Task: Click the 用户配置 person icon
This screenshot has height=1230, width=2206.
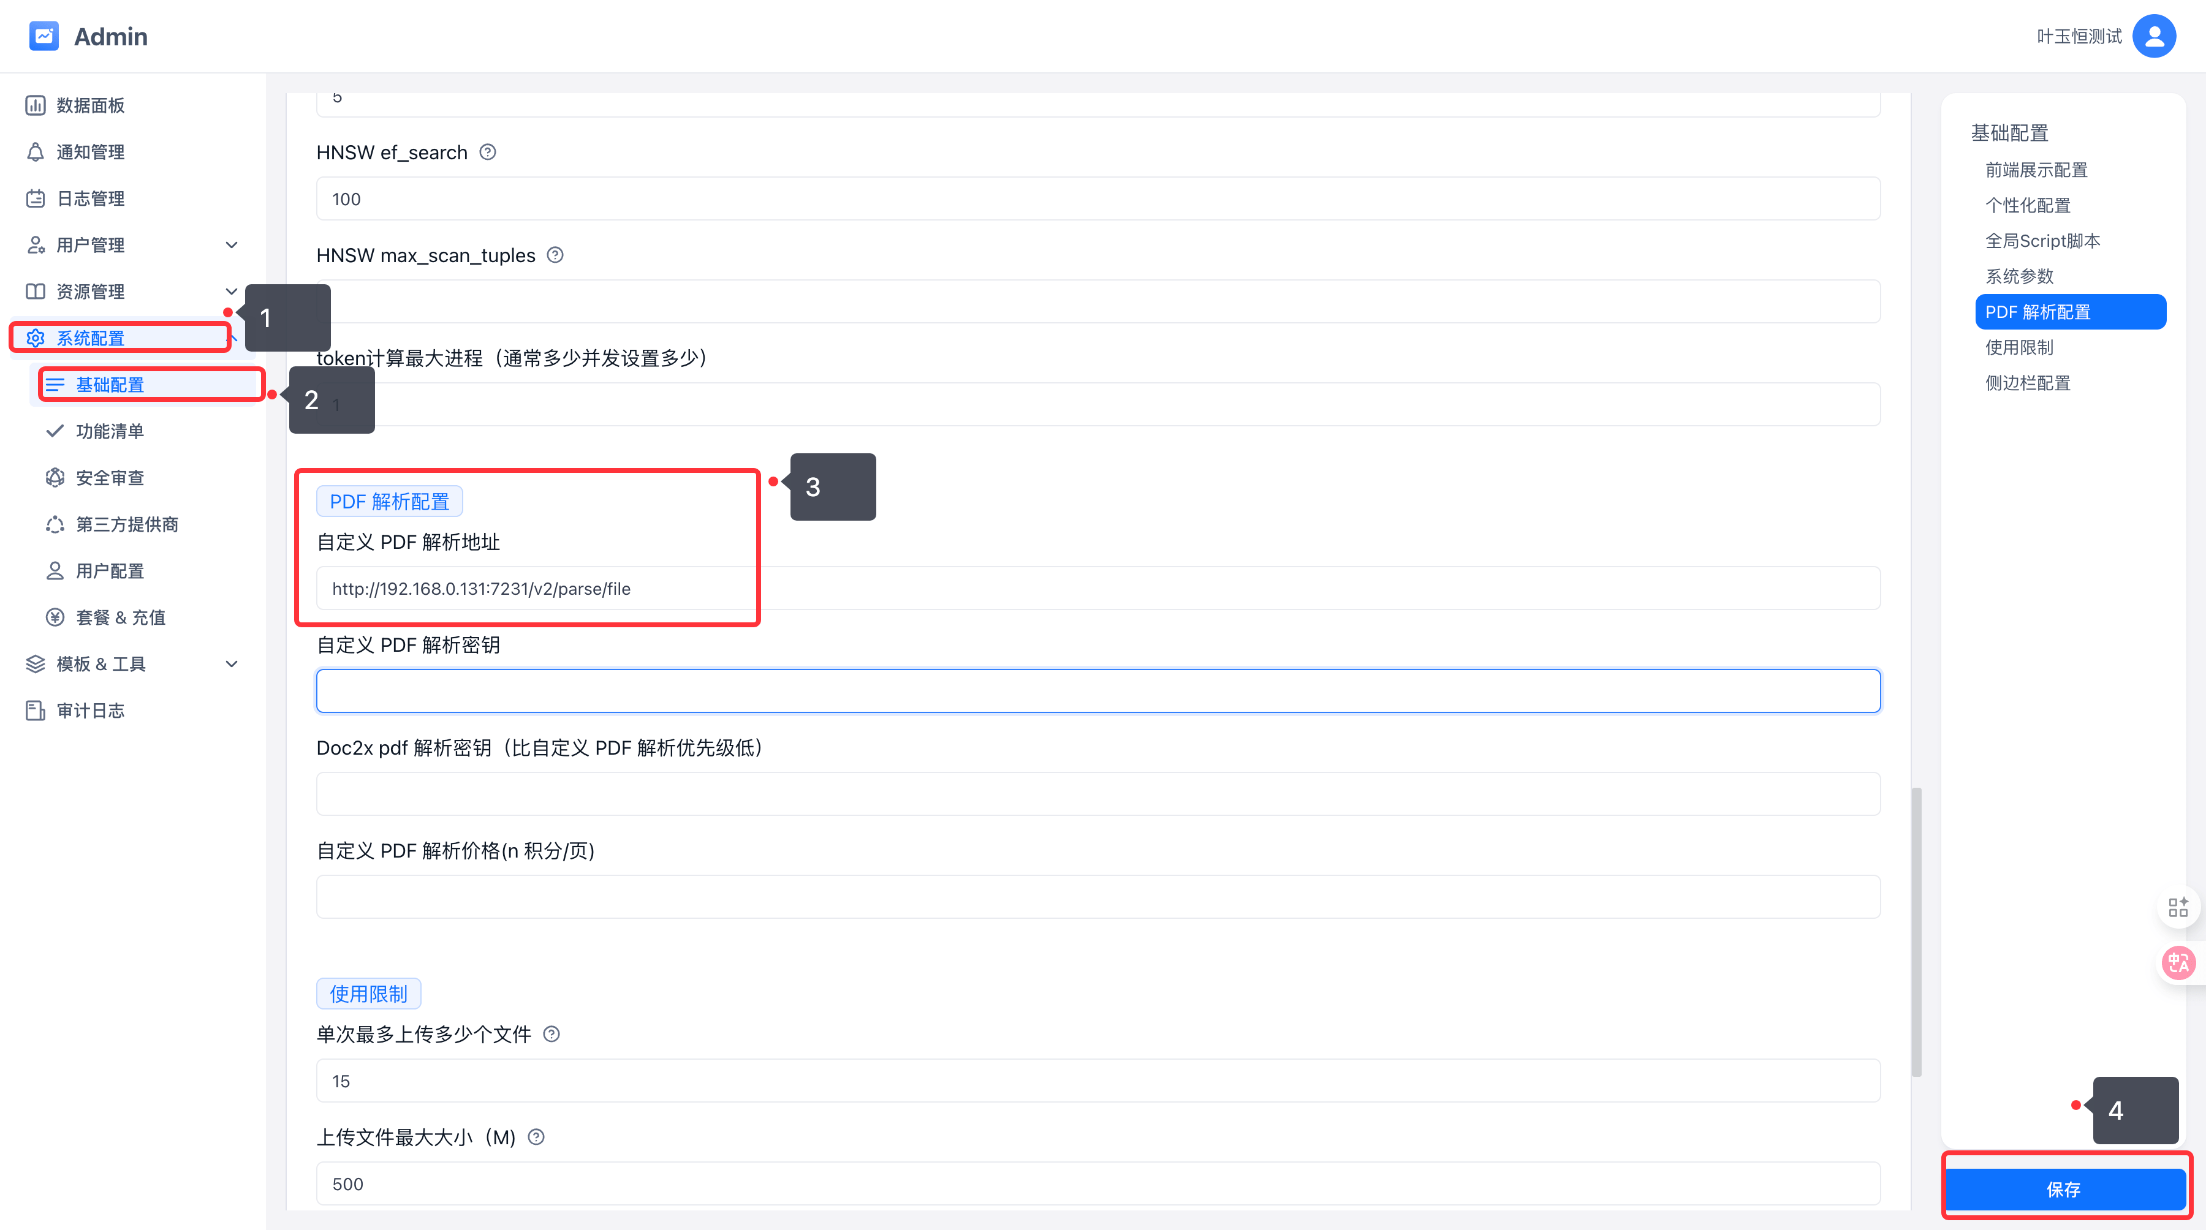Action: (55, 570)
